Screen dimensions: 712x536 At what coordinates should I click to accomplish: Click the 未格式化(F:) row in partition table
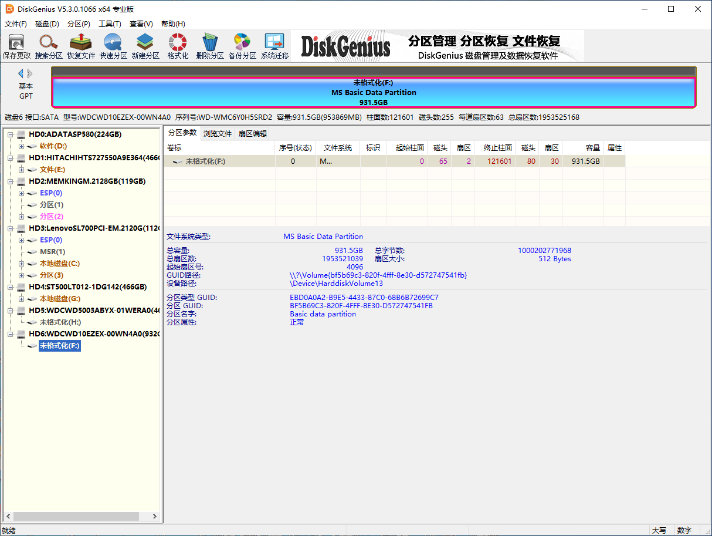coord(394,161)
